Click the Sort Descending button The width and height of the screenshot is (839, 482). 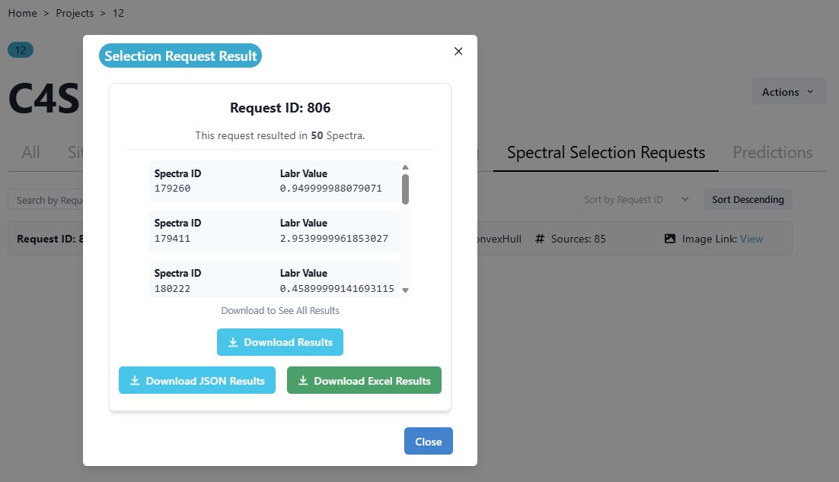pos(748,200)
